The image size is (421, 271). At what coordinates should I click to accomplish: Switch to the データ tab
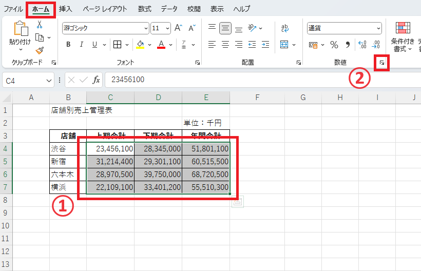pos(169,9)
